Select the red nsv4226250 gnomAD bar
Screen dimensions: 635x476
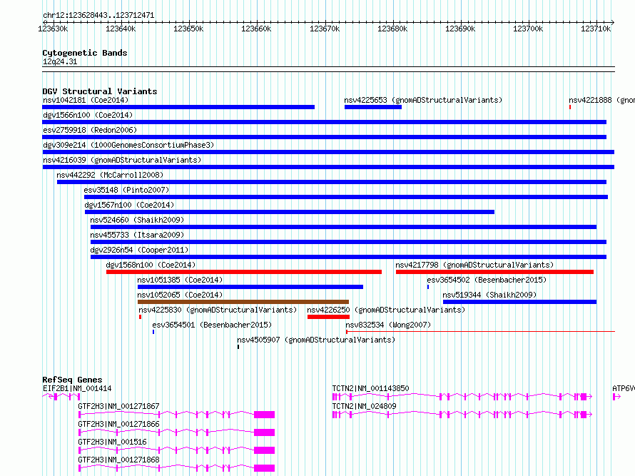coord(328,317)
